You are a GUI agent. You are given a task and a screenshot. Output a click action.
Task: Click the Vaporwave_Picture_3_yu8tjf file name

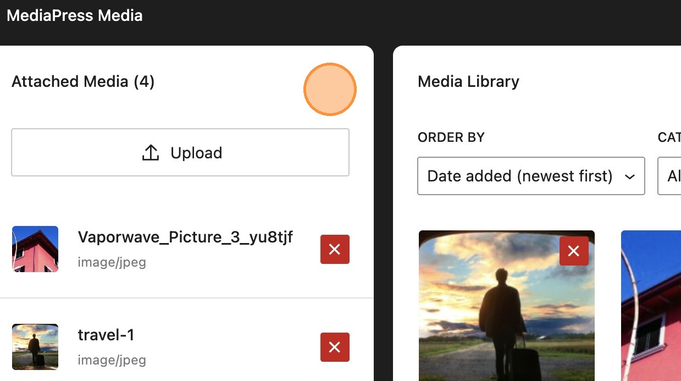(x=185, y=237)
